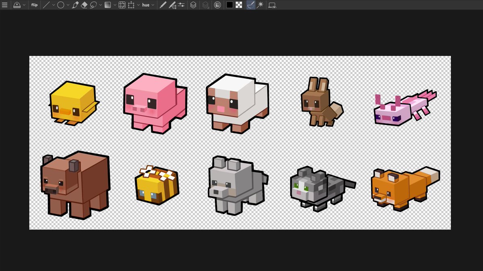This screenshot has height=271, width=483.
Task: Toggle the highlighted paint bowl tool
Action: pos(250,5)
